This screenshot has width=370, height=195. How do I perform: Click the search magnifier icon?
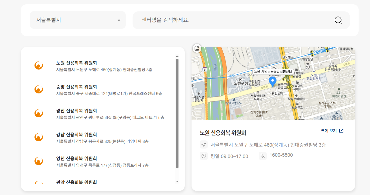(338, 20)
